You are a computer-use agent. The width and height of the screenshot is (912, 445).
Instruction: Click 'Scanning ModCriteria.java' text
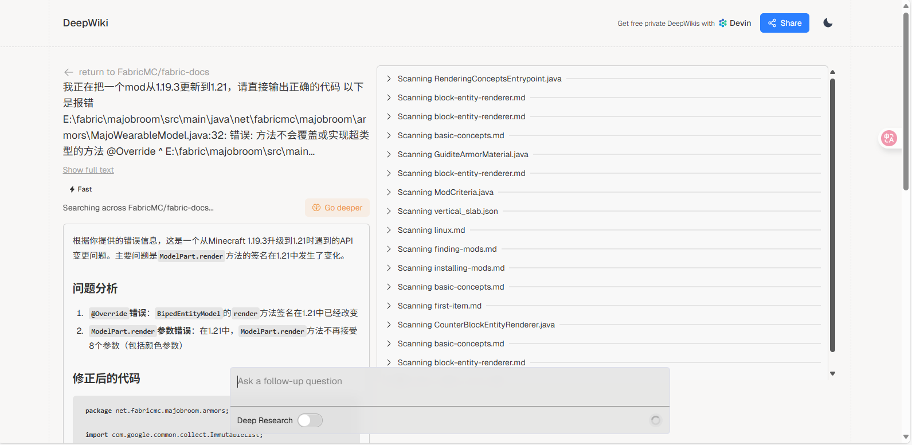[x=445, y=192]
